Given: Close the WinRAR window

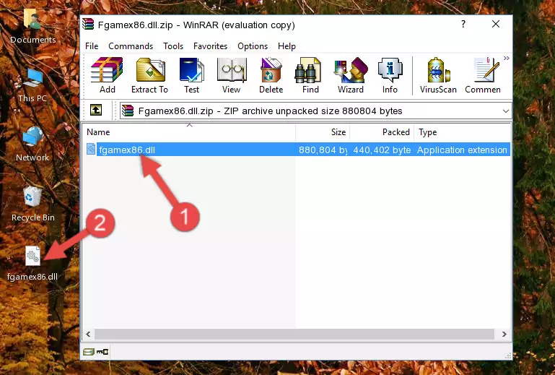Looking at the screenshot, I should pyautogui.click(x=496, y=24).
